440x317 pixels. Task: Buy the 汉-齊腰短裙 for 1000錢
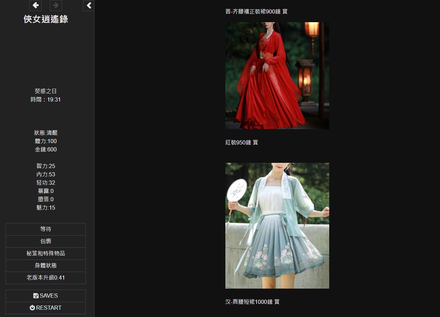277,302
